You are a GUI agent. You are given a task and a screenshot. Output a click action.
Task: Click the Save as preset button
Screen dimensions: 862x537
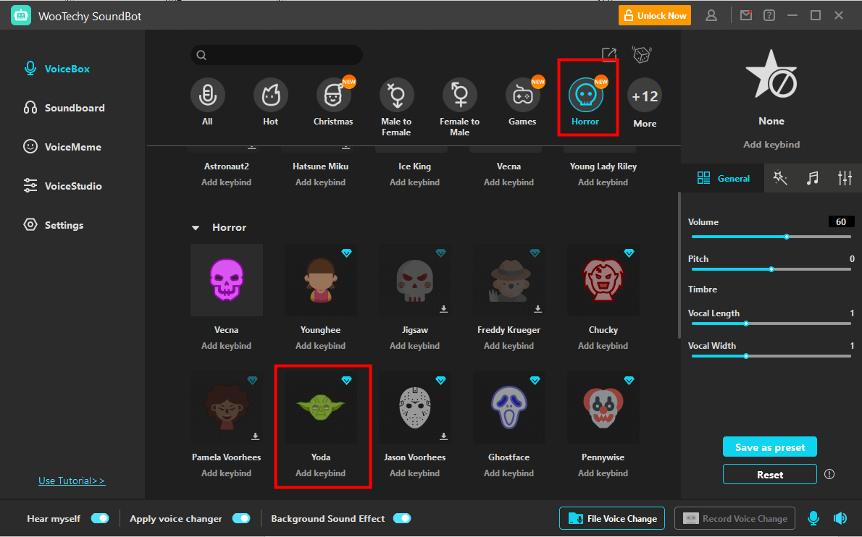pos(769,447)
